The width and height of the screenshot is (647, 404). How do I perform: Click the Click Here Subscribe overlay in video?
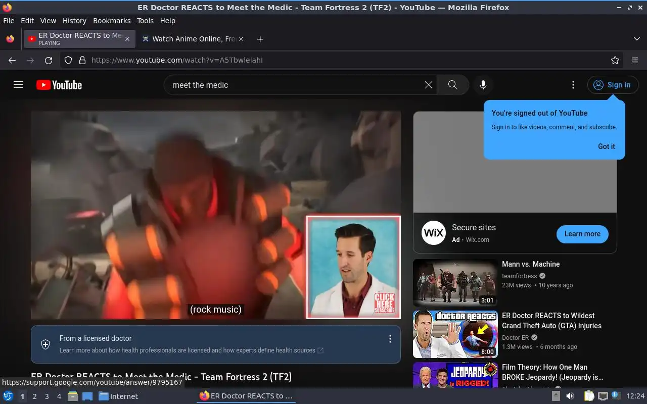(384, 303)
